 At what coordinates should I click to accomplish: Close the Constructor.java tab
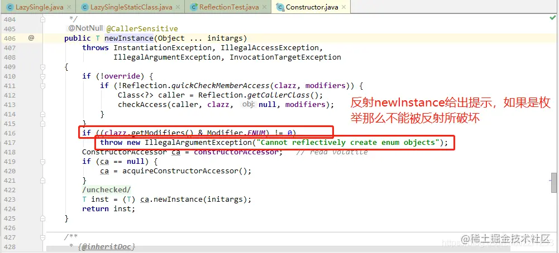343,7
